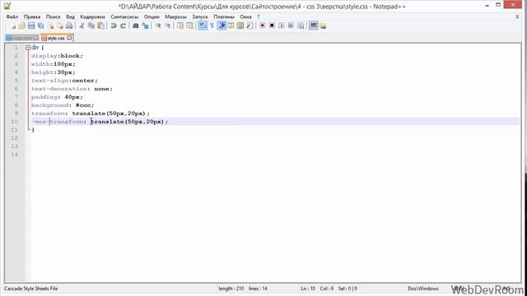The width and height of the screenshot is (527, 296).
Task: Click the Zoom In toolbar icon
Action: (158, 25)
